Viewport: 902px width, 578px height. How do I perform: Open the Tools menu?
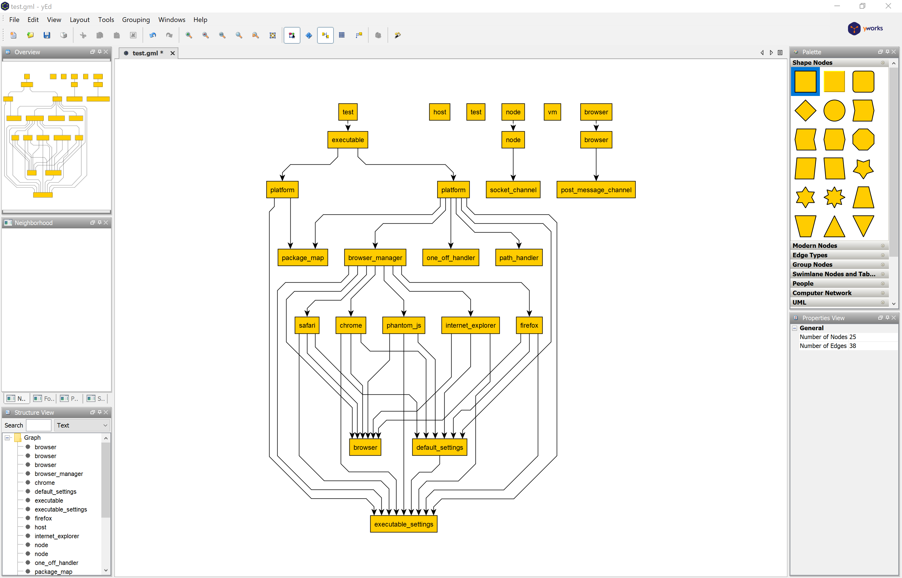pyautogui.click(x=106, y=19)
